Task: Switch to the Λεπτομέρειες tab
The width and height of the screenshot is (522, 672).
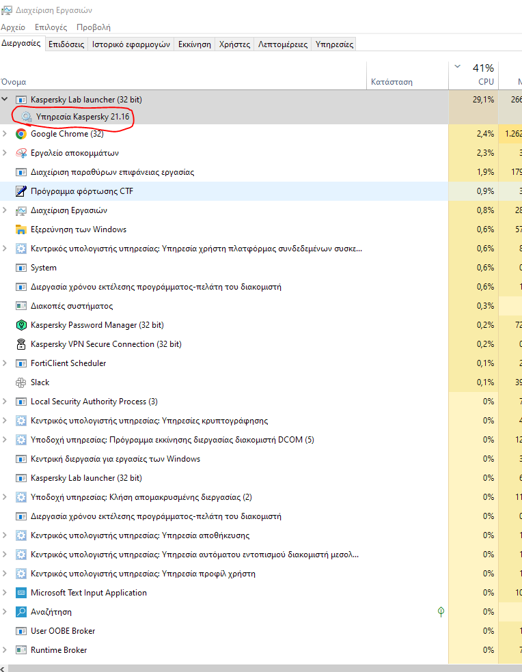Action: tap(283, 44)
